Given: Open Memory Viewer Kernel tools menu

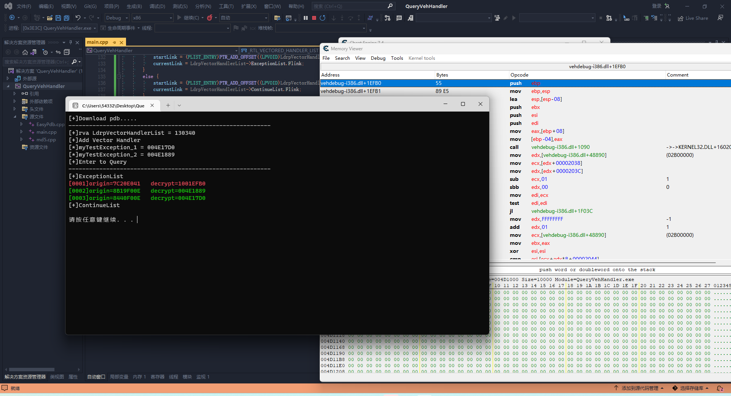Looking at the screenshot, I should [x=422, y=58].
